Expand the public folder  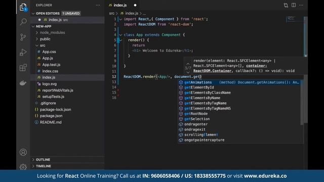(x=37, y=39)
